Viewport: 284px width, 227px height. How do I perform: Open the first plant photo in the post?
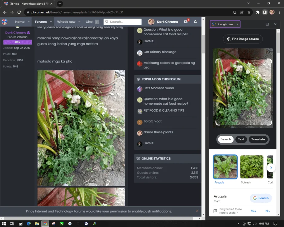click(81, 128)
